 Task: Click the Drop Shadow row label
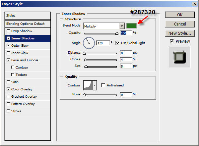(x=22, y=31)
